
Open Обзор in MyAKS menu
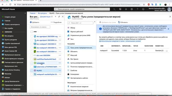(x=73, y=28)
